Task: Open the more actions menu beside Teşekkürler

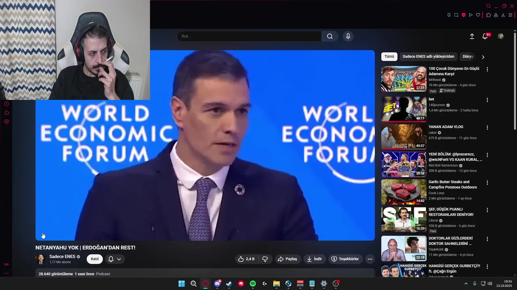Action: click(x=370, y=259)
